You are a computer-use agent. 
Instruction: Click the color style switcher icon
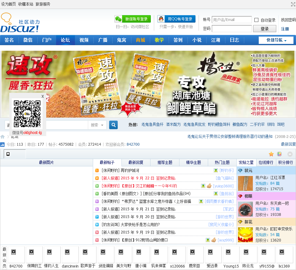tap(279, 154)
